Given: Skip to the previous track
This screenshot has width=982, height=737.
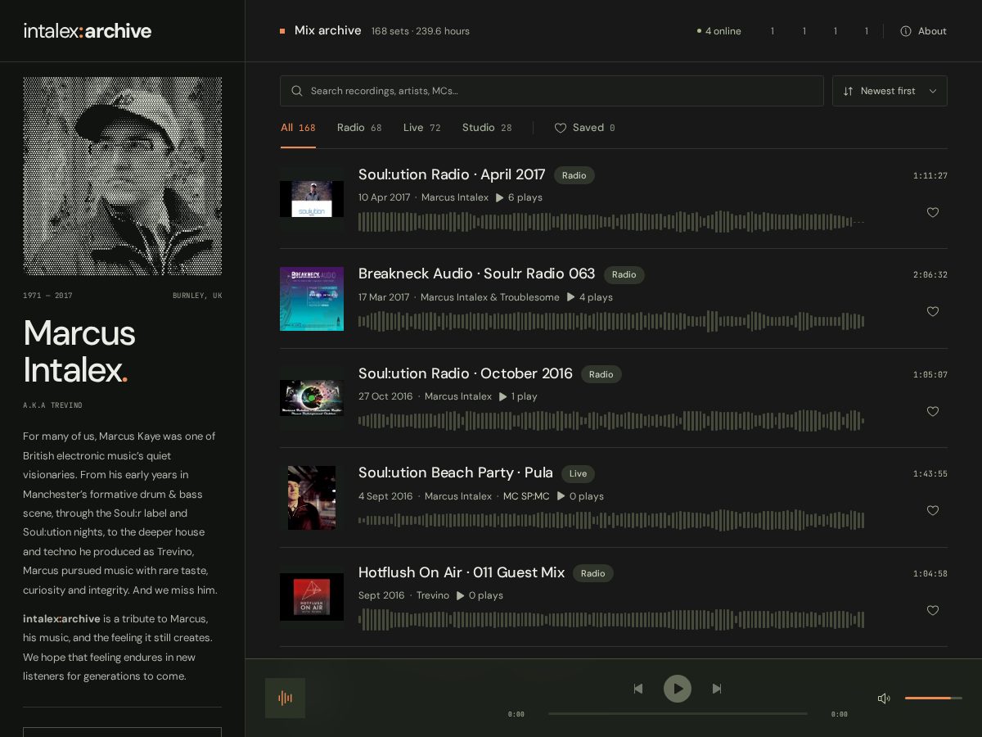Looking at the screenshot, I should (x=638, y=689).
